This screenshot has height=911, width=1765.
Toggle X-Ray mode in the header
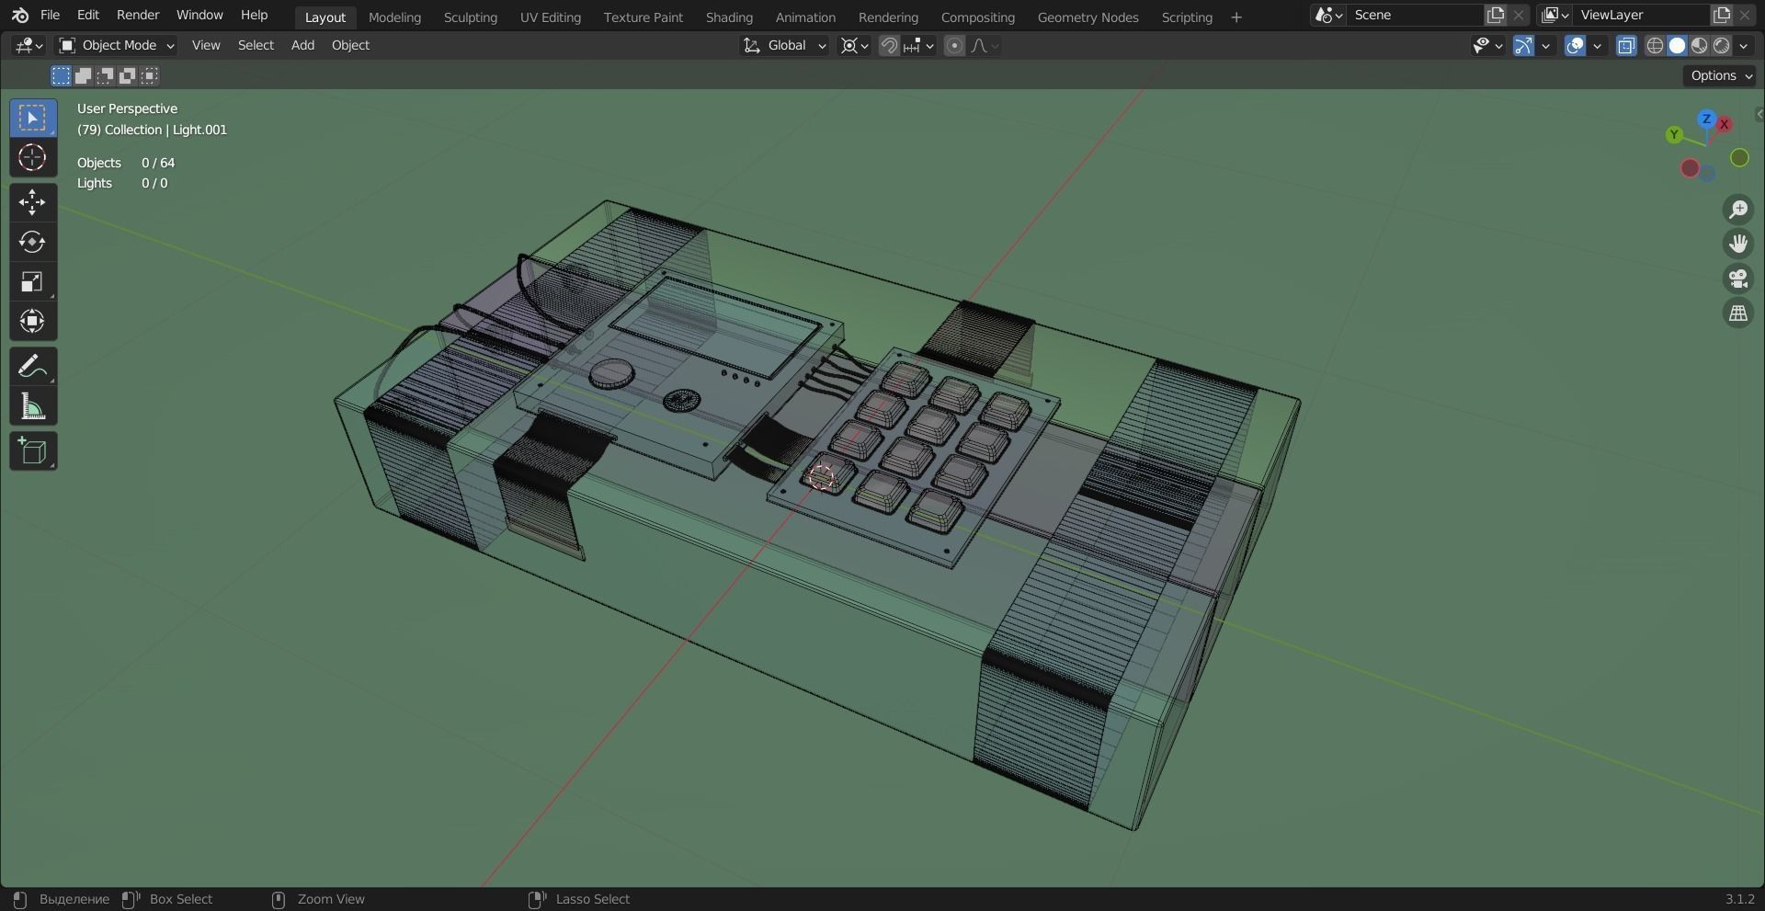point(1626,45)
